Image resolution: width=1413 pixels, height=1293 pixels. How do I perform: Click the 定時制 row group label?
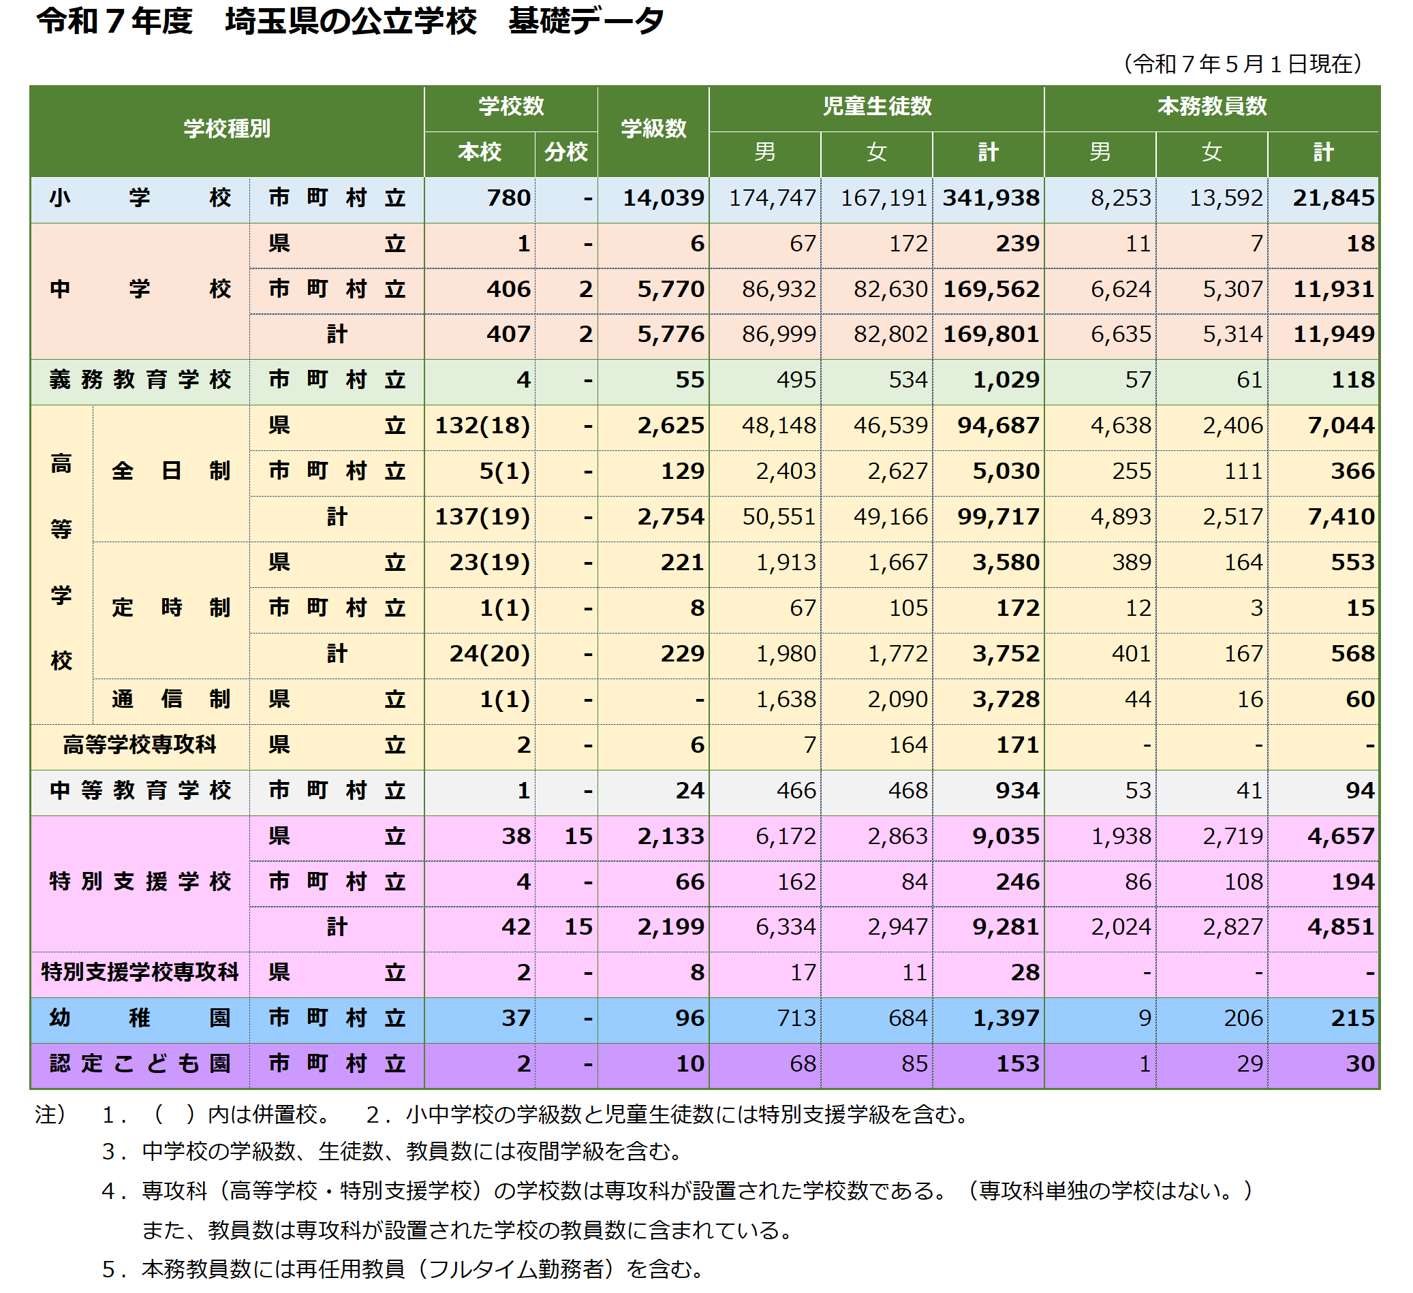[171, 608]
